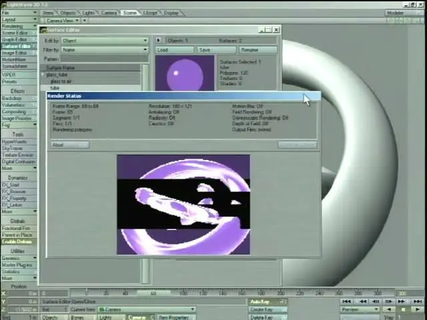Open the Master Plugins panel
This screenshot has height=320, width=427.
19,265
